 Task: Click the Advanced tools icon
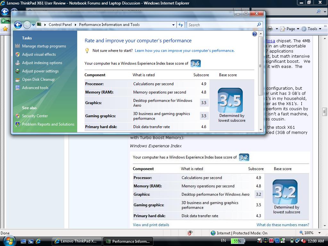pos(18,88)
